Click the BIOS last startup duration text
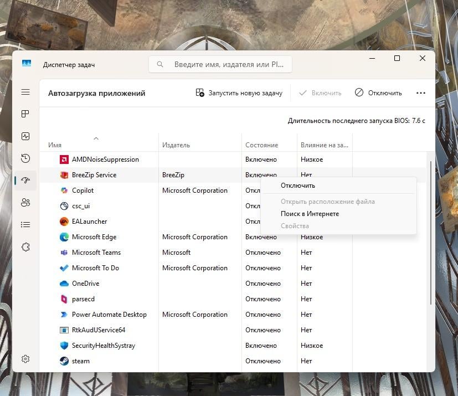The image size is (458, 396). click(356, 121)
